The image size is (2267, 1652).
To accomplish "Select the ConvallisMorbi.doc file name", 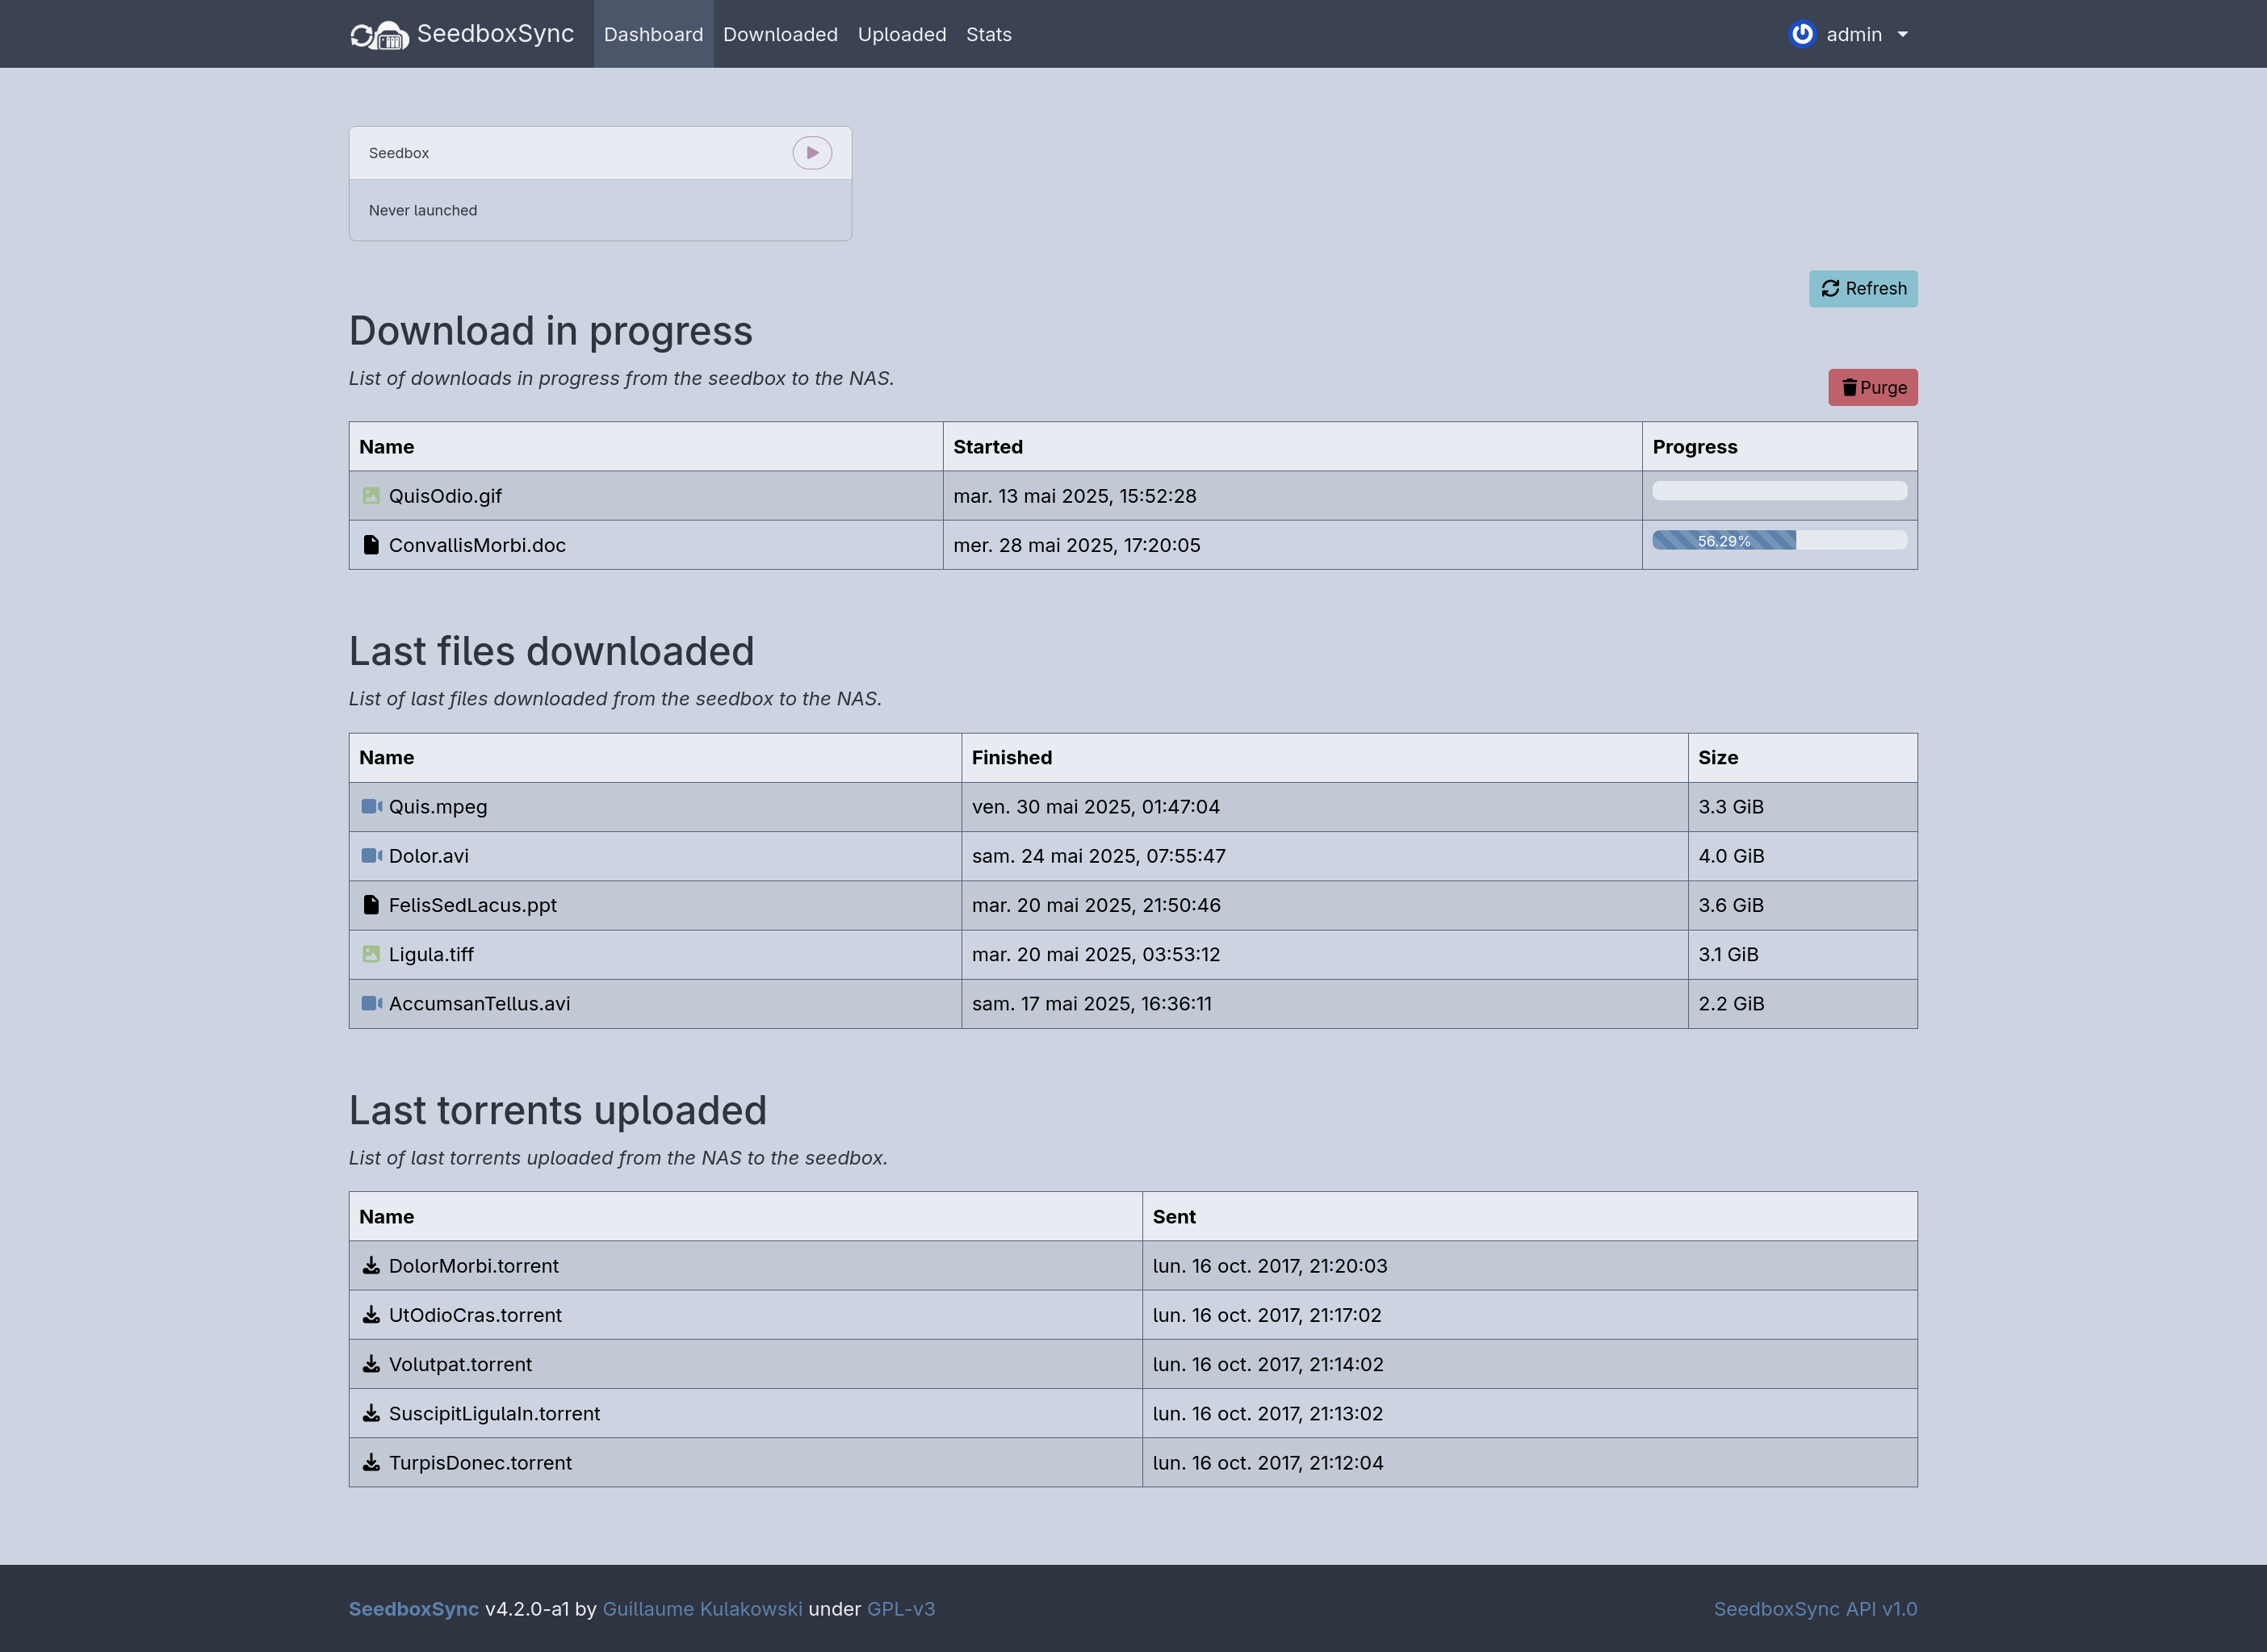I will [x=477, y=545].
